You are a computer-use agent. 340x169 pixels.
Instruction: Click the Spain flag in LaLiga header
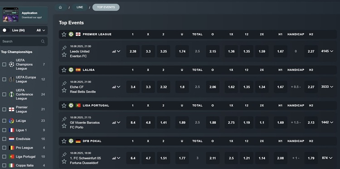click(x=78, y=70)
